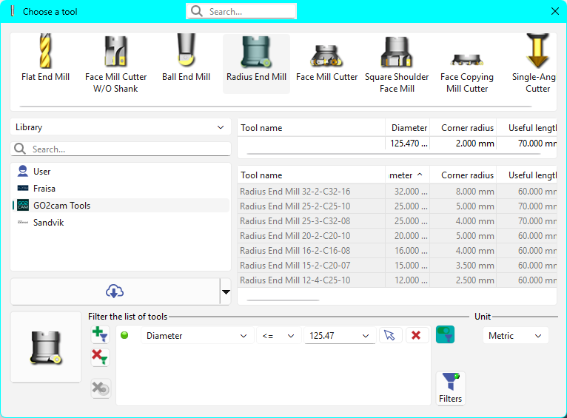Toggle the green filter enable indicator
This screenshot has width=567, height=418.
tap(124, 335)
